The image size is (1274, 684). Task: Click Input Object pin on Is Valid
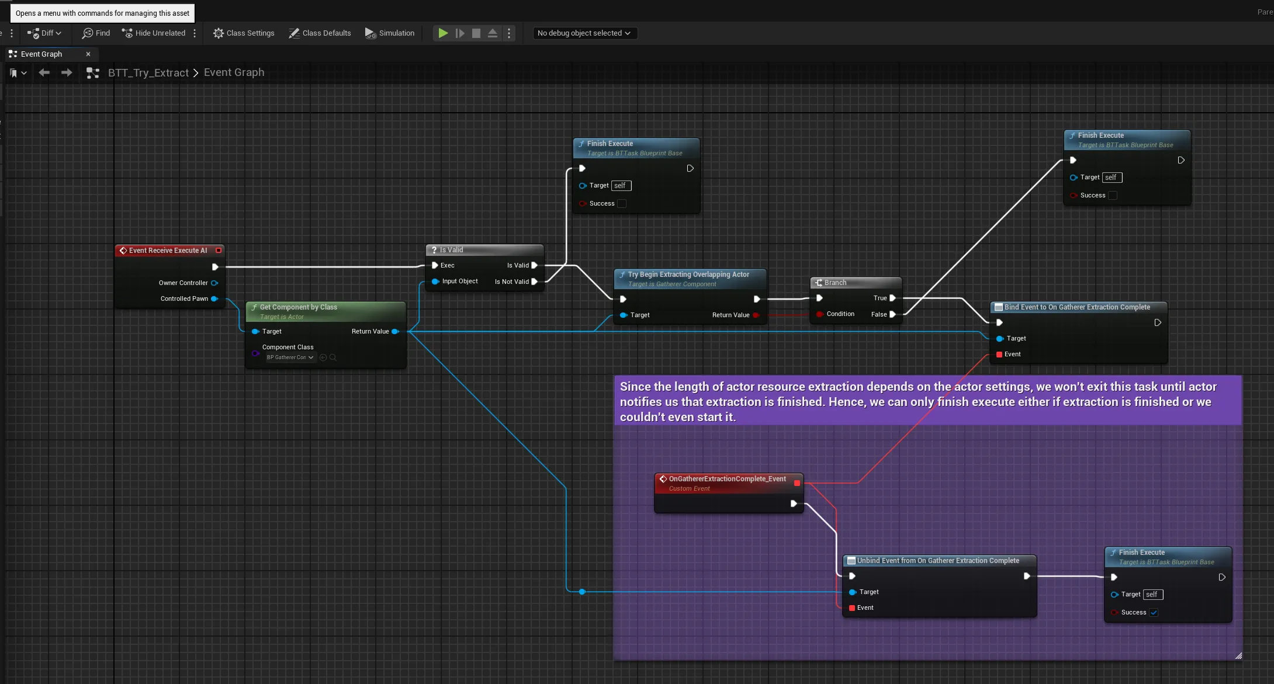[435, 282]
